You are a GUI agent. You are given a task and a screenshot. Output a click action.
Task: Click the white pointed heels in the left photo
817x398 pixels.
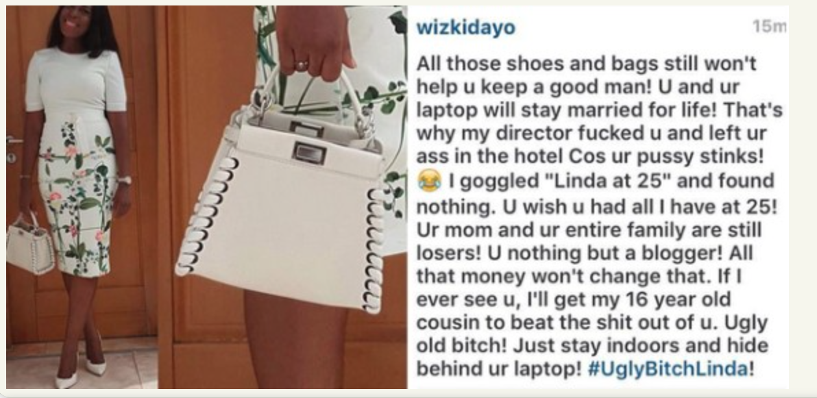pos(82,373)
